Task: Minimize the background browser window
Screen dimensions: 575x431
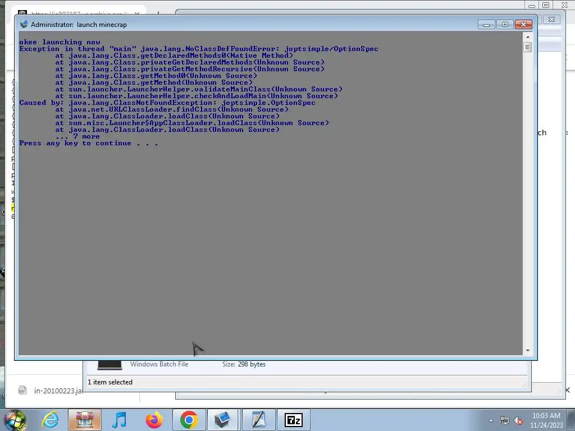Action: coord(531,6)
